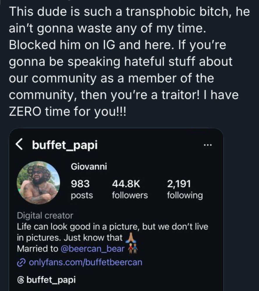Image resolution: width=259 pixels, height=291 pixels.
Task: View the 983 posts count
Action: (x=82, y=189)
